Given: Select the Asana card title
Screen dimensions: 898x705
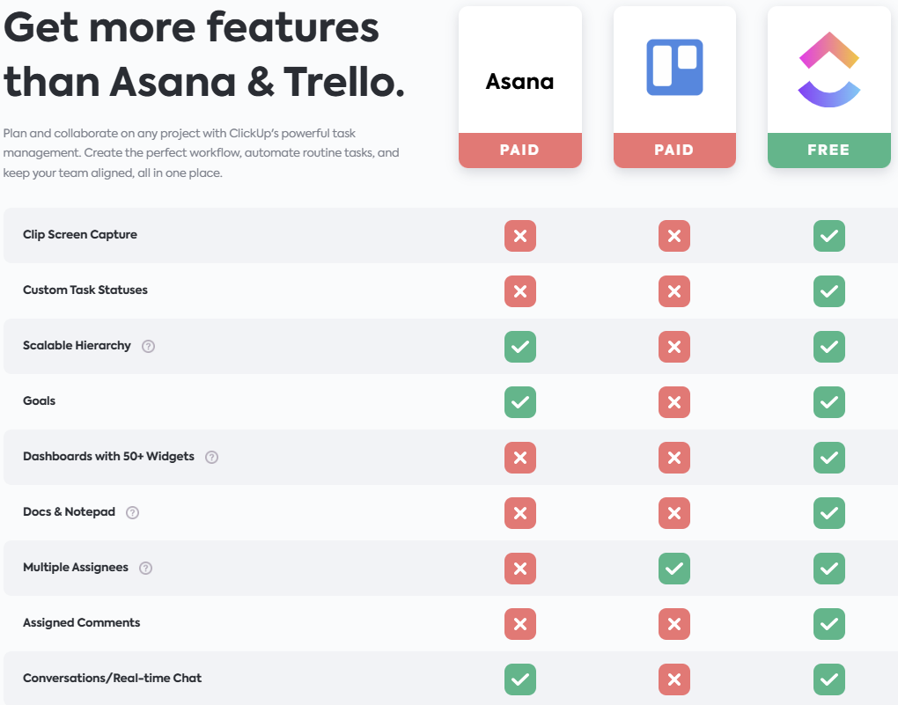Looking at the screenshot, I should coord(520,81).
